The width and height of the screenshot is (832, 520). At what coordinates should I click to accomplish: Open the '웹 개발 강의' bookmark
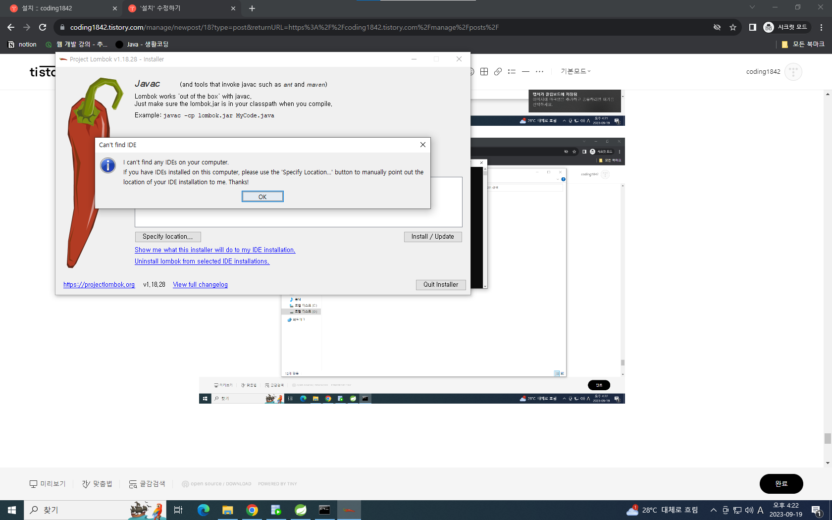click(76, 44)
